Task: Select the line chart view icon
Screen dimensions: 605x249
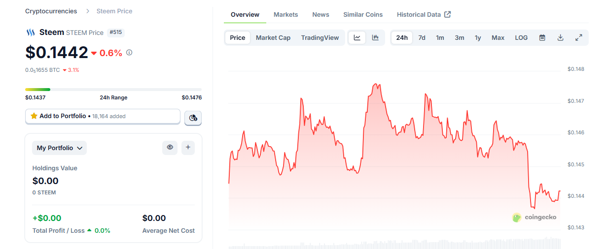Action: coord(357,37)
